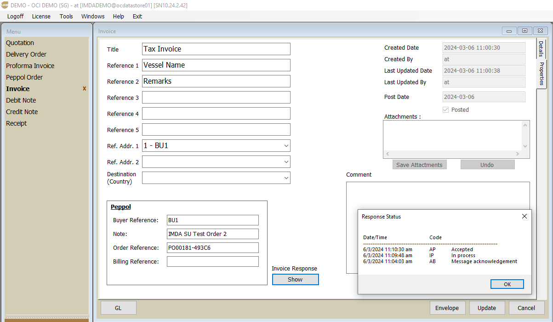This screenshot has width=553, height=322.
Task: Open the License menu
Action: tap(41, 16)
